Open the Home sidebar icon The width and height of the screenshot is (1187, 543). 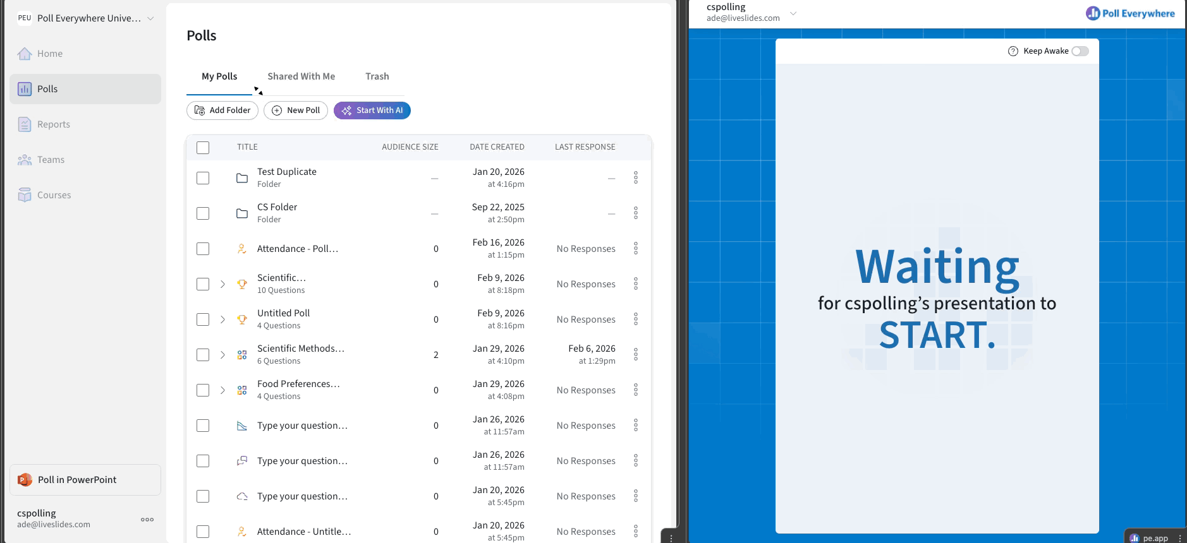pyautogui.click(x=25, y=54)
